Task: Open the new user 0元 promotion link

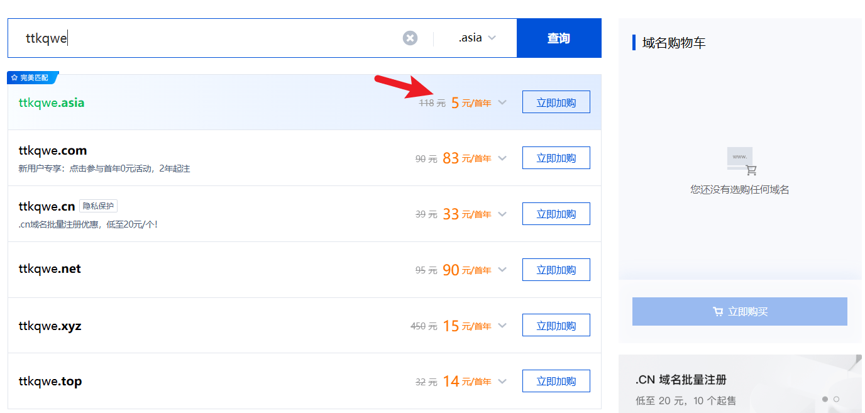Action: tap(104, 168)
